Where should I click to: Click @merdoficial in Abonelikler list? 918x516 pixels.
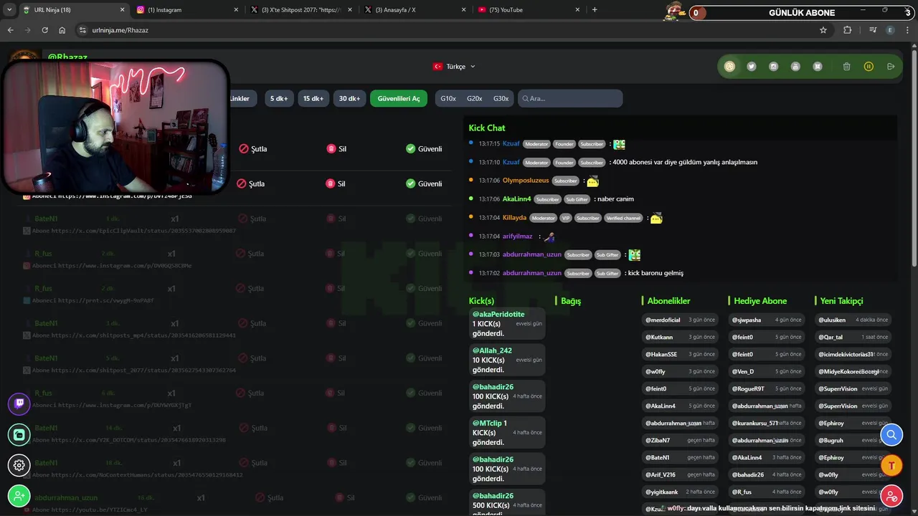pos(663,320)
